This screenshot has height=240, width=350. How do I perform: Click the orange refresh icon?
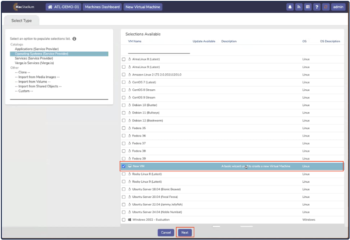click(325, 7)
